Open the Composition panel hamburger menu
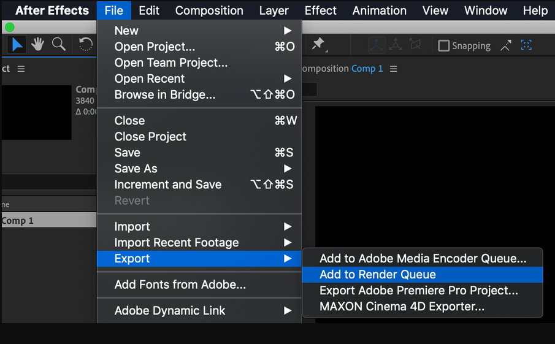555x344 pixels. pos(394,69)
